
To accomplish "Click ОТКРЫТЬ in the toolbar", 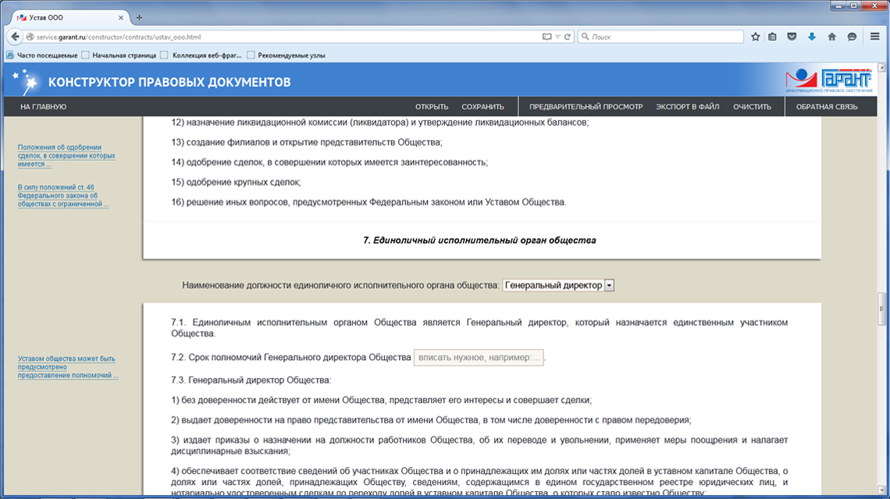I will coord(432,107).
